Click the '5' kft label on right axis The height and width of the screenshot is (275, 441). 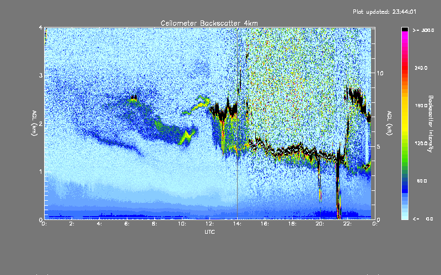click(x=379, y=147)
